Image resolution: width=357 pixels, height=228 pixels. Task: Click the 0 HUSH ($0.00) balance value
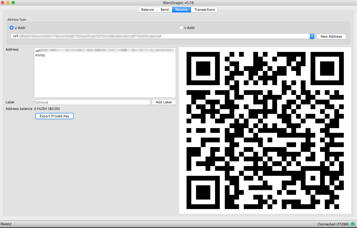coord(47,109)
